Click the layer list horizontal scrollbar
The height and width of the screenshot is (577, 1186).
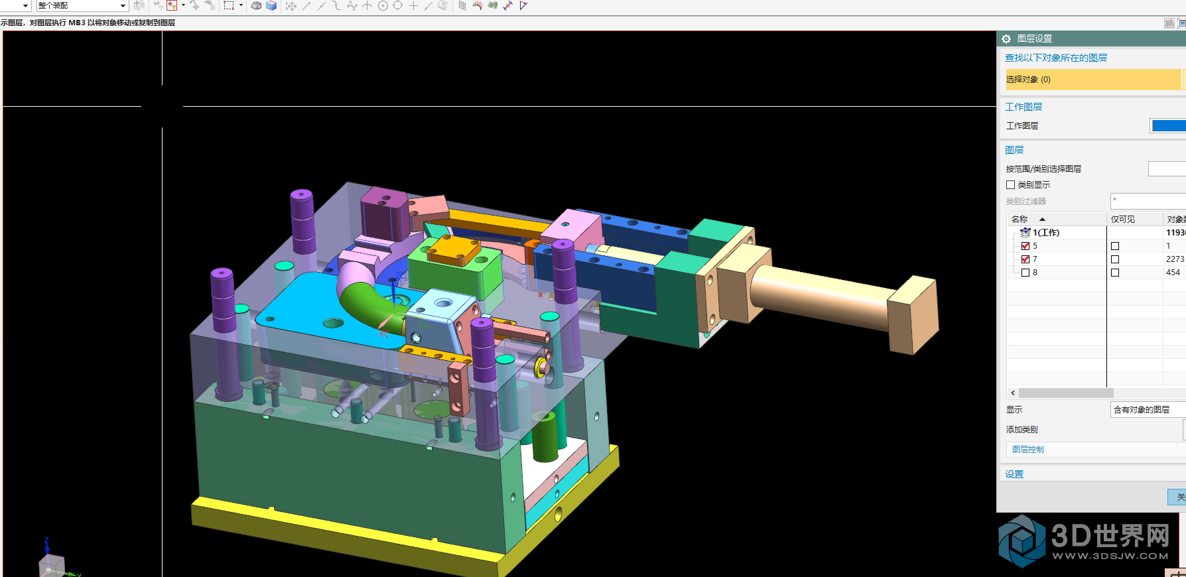point(1066,393)
